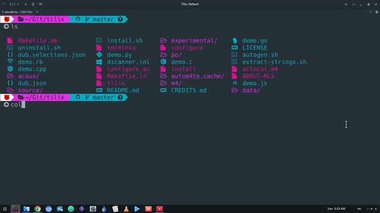Screen dimensions: 380x213
Task: Click the add terminal right split icon
Action: [x=33, y=4]
